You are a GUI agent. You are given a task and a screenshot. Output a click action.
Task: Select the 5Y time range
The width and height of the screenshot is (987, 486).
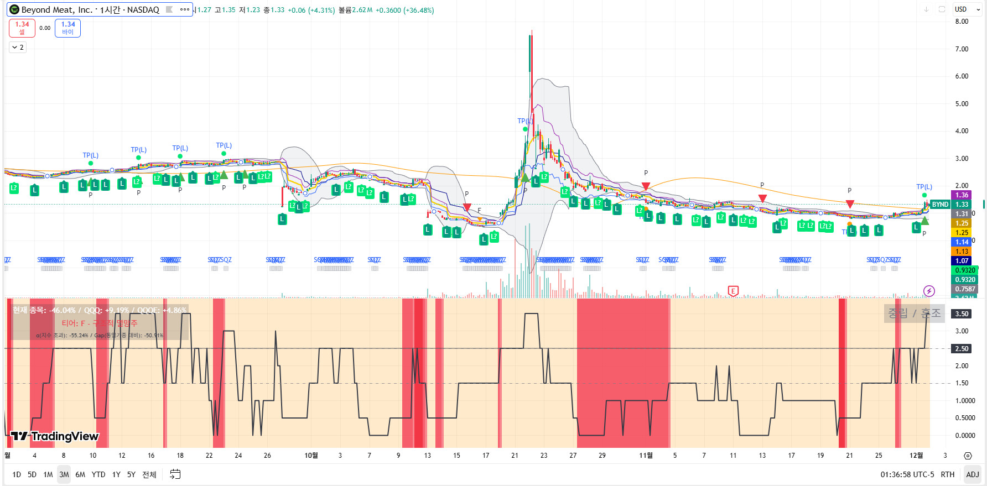pyautogui.click(x=131, y=474)
